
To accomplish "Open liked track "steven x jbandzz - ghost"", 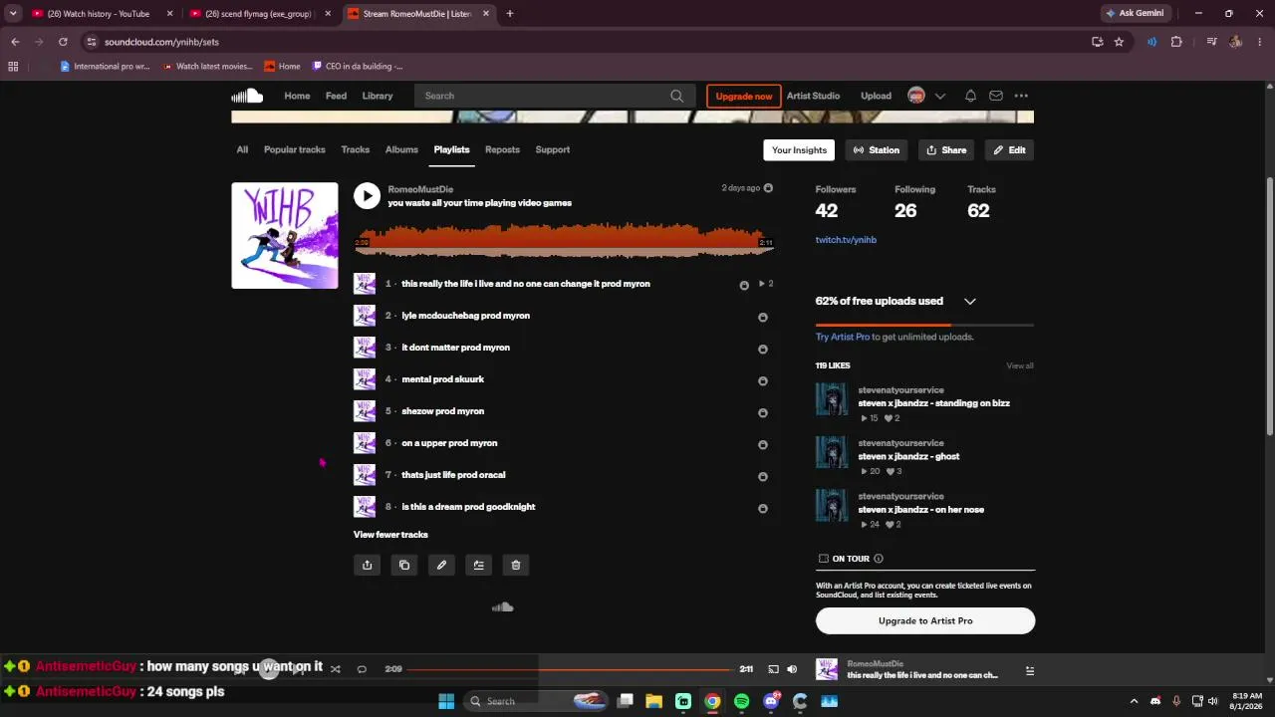I will pyautogui.click(x=908, y=456).
